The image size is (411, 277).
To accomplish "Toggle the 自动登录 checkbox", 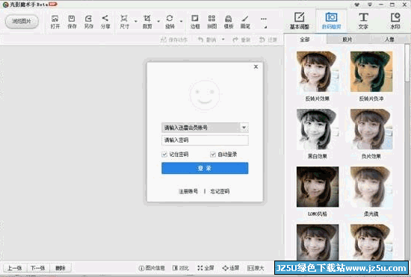I will pyautogui.click(x=213, y=155).
